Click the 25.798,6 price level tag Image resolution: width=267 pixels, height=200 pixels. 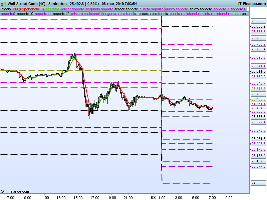pyautogui.click(x=258, y=38)
